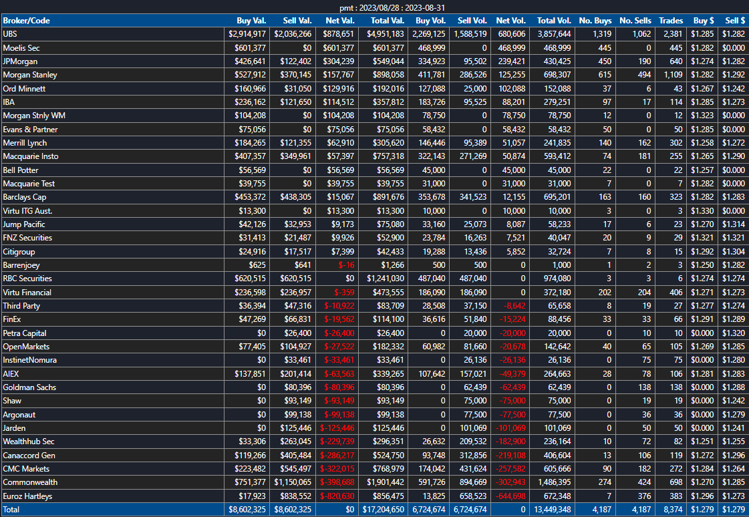Click the Total row label

11,510
